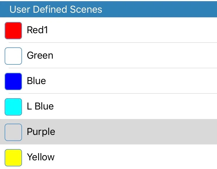Screen dimensions: 217x169
Task: Select the Red1 scene label
Action: coord(37,30)
